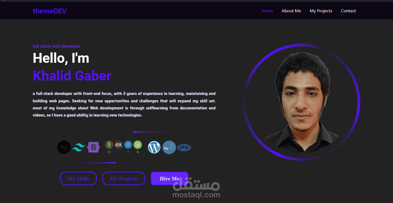Open the Home navigation link
The height and width of the screenshot is (203, 393).
(267, 11)
